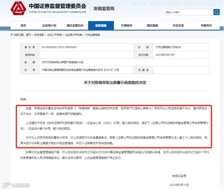This screenshot has height=190, width=224.
Task: Open the 首页 navigation tab
Action: tap(23, 26)
